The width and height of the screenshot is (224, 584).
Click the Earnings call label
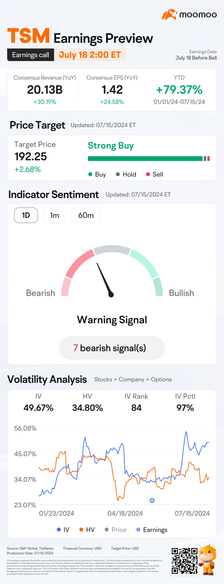point(30,55)
